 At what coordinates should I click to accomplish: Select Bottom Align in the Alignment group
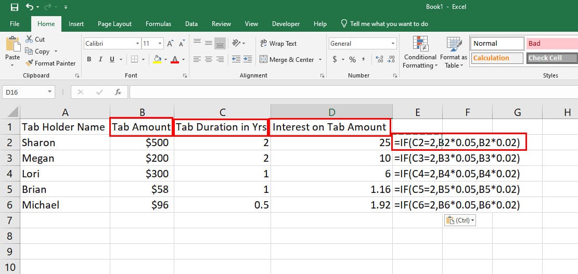click(x=220, y=43)
